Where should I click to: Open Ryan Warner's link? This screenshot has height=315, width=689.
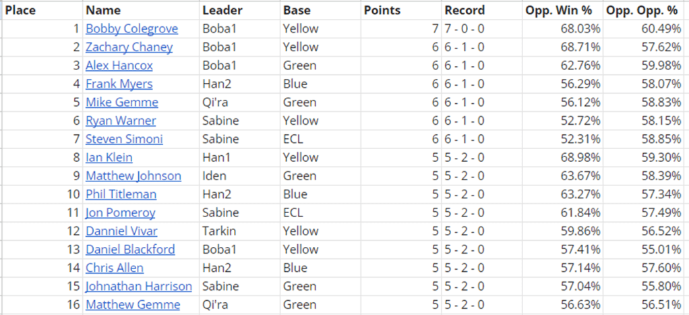coord(121,121)
